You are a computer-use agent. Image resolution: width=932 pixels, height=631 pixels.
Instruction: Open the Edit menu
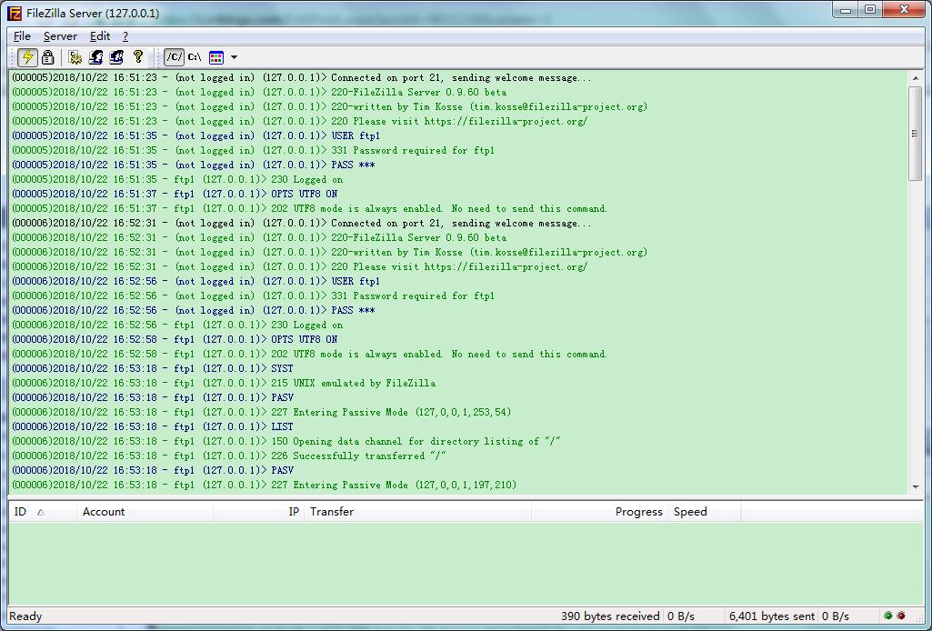click(x=100, y=36)
